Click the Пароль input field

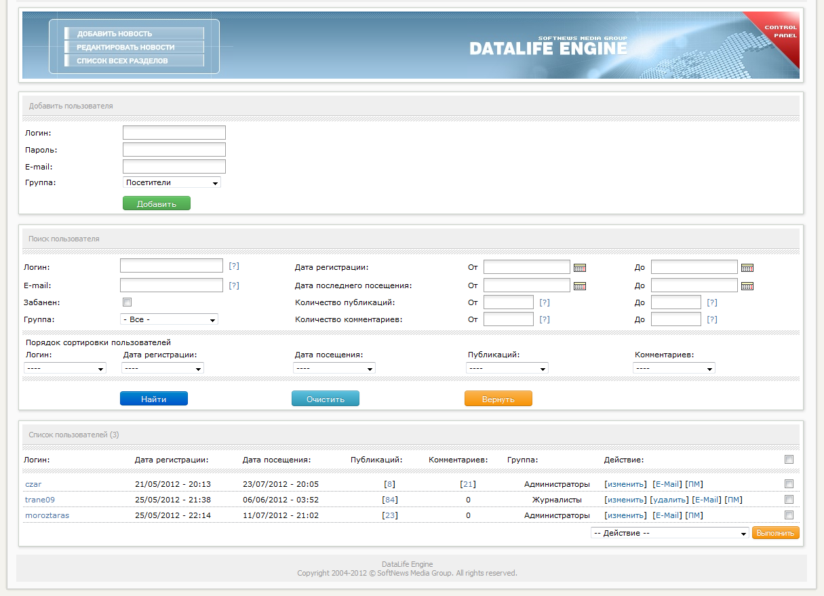(x=174, y=150)
